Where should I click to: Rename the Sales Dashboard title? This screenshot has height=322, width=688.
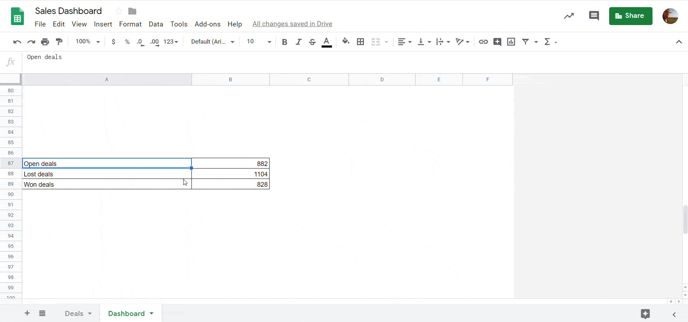68,11
